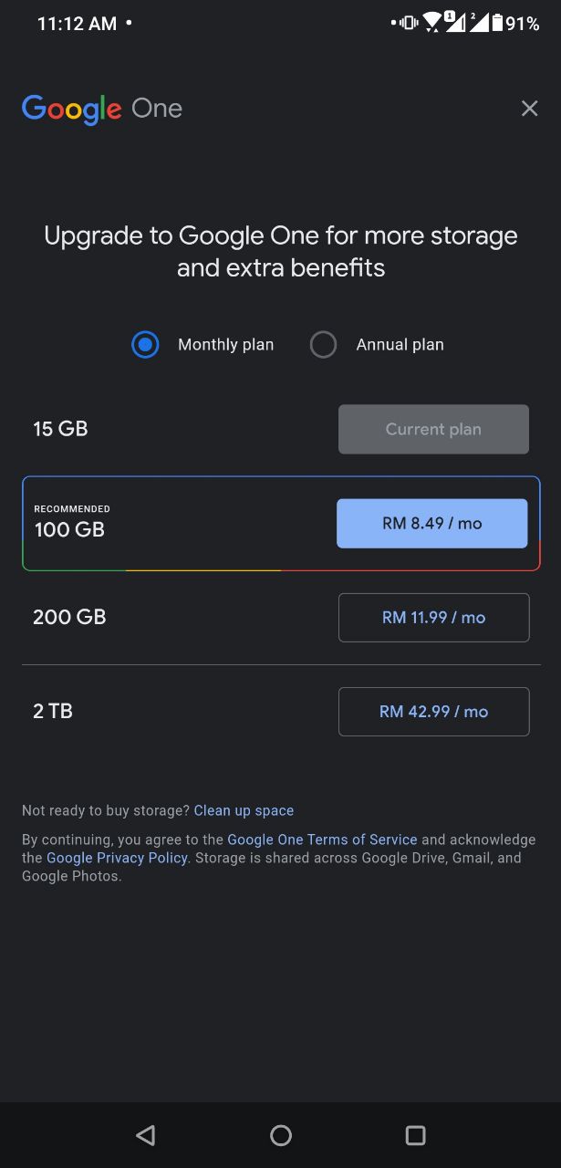Tap the Android home circle icon
The height and width of the screenshot is (1168, 561).
pyautogui.click(x=281, y=1135)
